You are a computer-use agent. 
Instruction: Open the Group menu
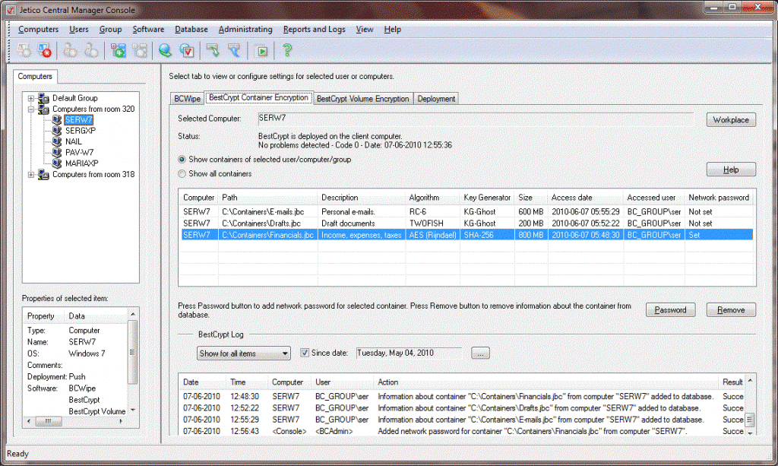pyautogui.click(x=110, y=30)
